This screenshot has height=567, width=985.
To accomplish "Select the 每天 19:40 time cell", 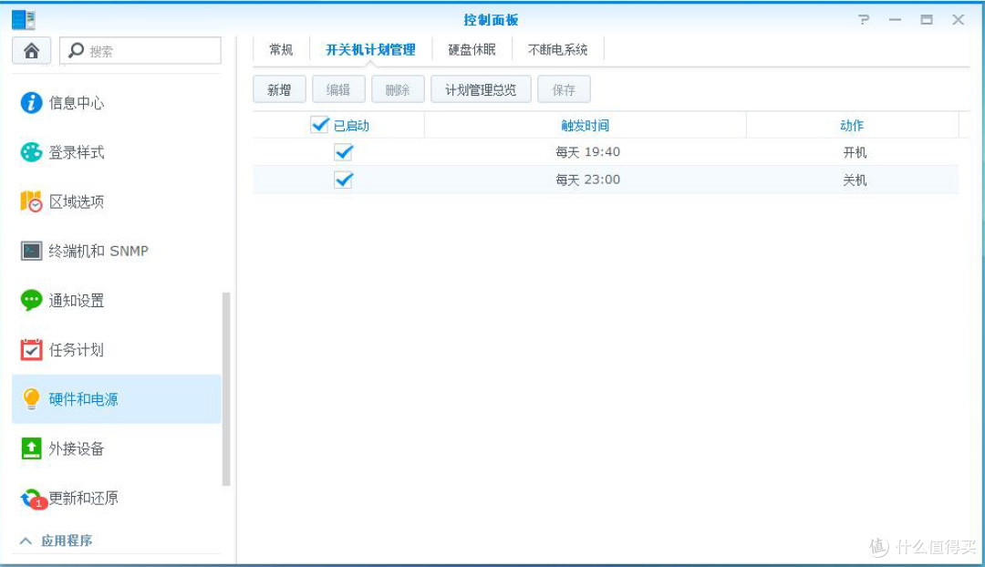I will (588, 152).
